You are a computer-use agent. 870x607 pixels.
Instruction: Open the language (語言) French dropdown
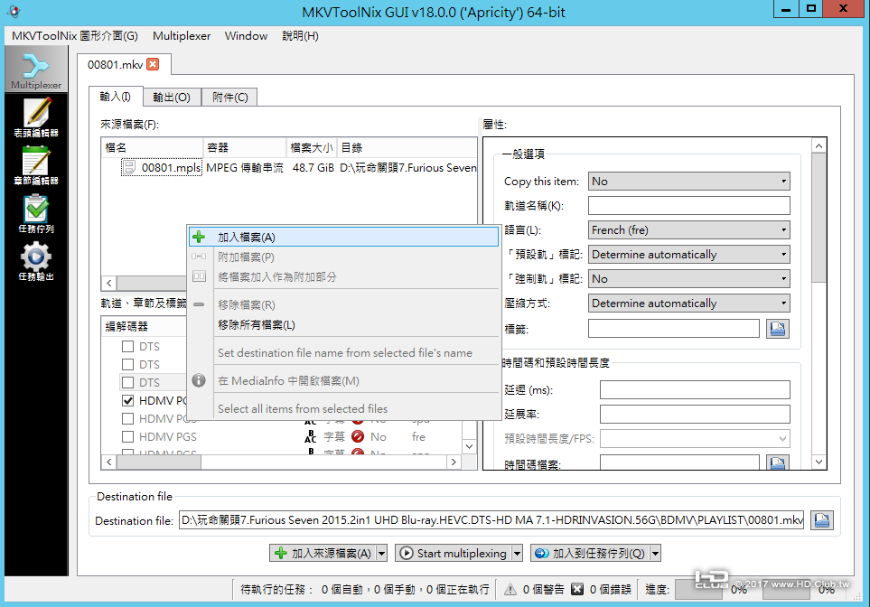688,229
